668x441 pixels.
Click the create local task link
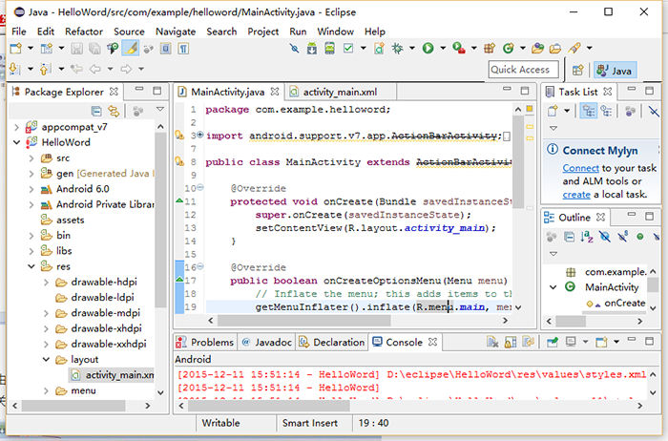[x=575, y=194]
